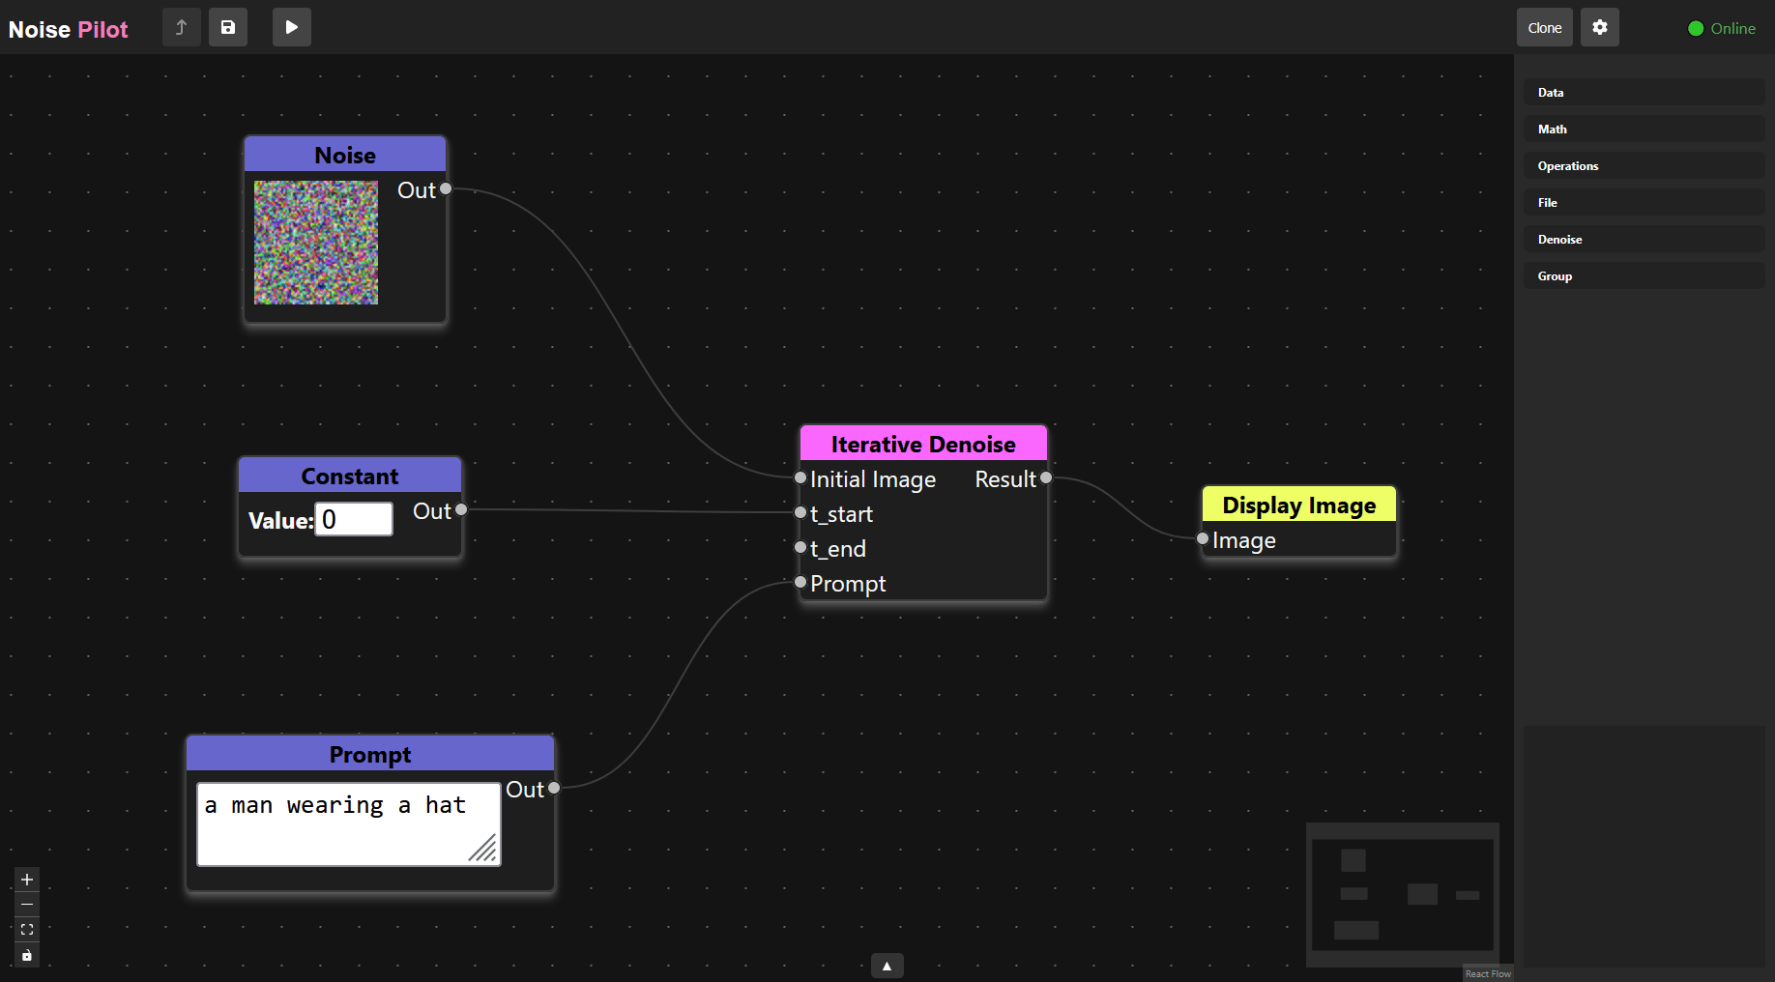Zoom in using the plus icon
1775x982 pixels.
(x=26, y=880)
